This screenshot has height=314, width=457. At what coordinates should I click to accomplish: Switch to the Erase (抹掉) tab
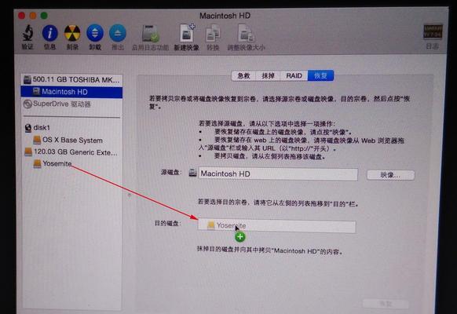point(268,75)
